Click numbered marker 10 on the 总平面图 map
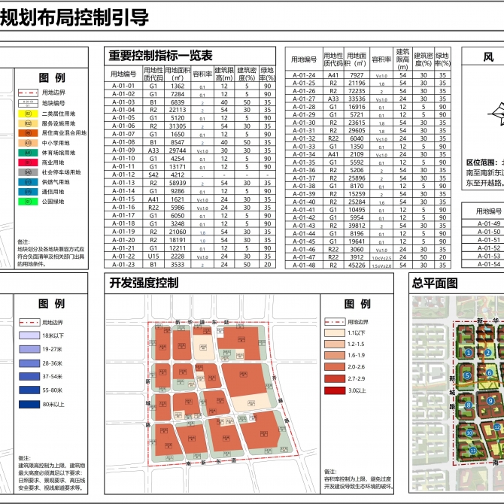 (468, 434)
